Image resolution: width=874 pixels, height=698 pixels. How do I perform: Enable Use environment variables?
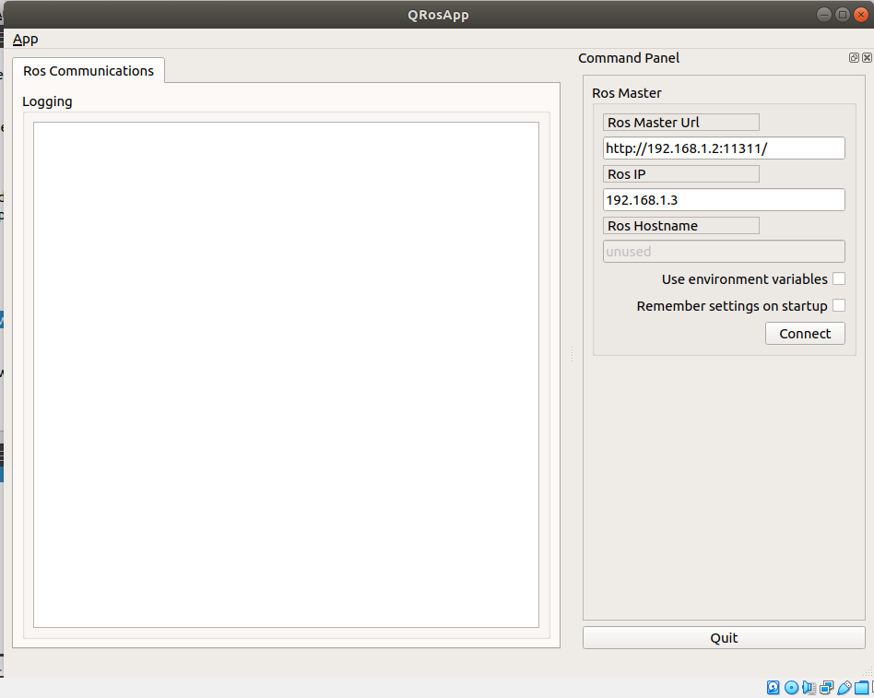(839, 278)
